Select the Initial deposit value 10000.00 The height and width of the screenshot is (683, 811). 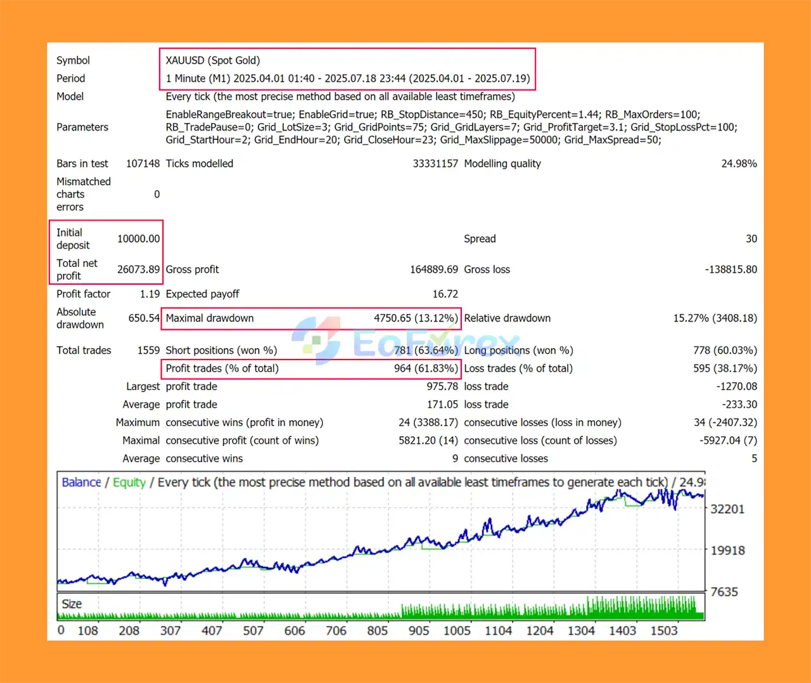pos(138,238)
